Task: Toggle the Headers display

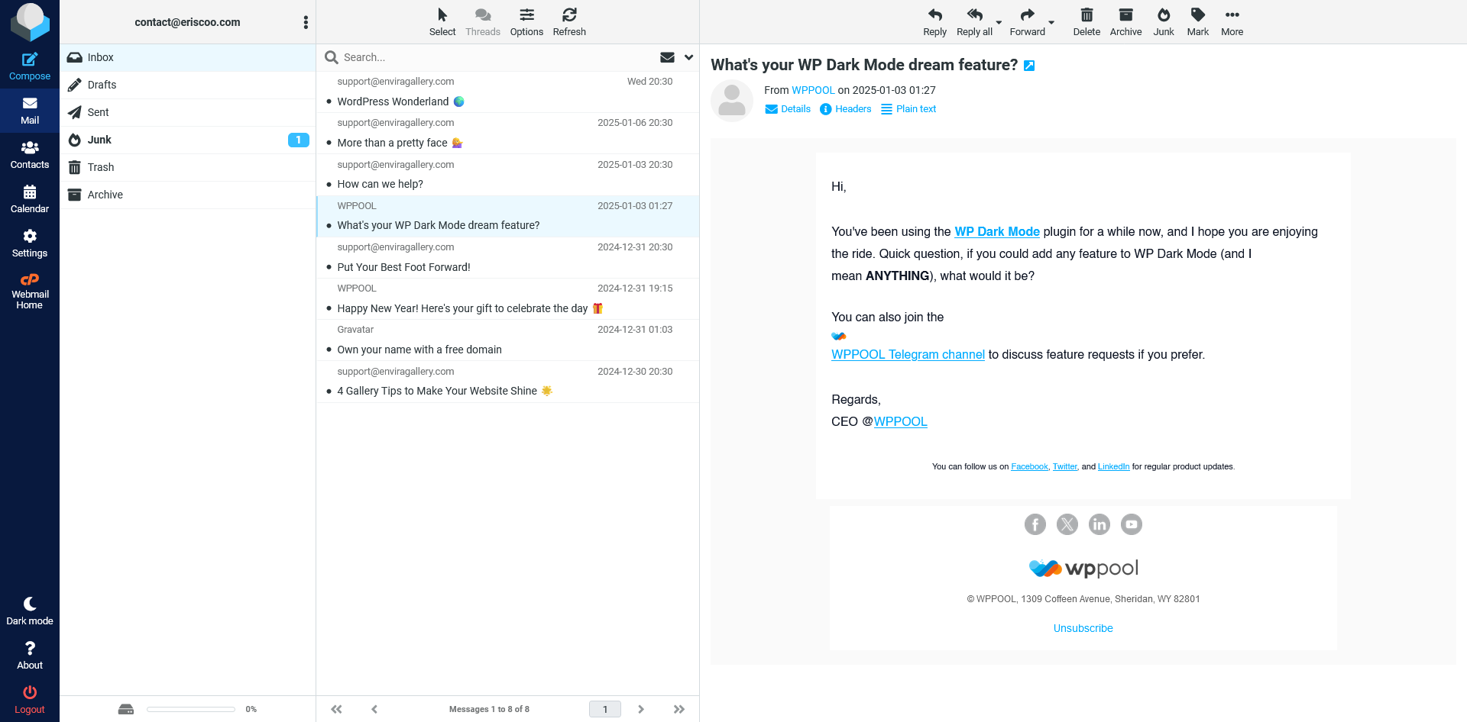Action: [x=845, y=109]
